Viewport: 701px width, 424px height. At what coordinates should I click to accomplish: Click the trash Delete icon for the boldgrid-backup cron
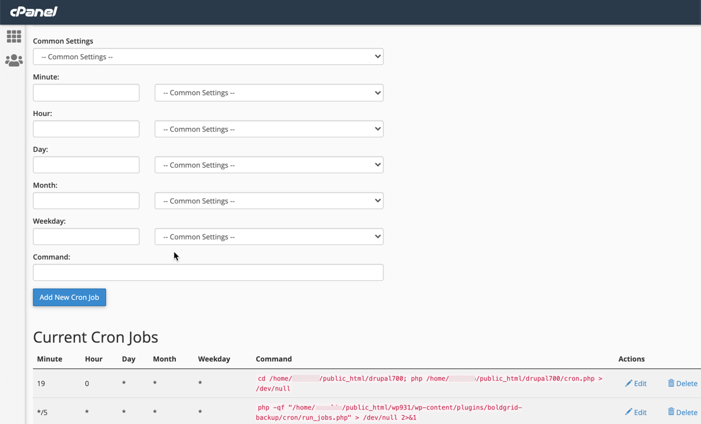click(671, 412)
